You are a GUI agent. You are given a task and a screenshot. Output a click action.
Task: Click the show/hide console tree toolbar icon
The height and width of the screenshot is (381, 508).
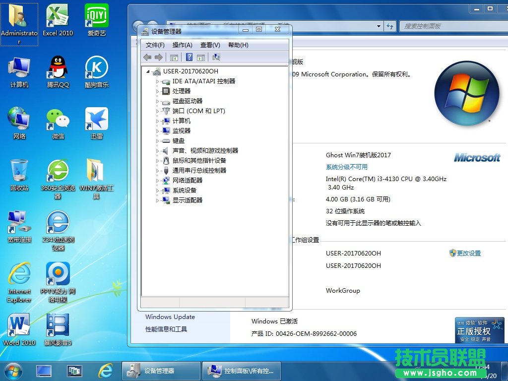[174, 58]
